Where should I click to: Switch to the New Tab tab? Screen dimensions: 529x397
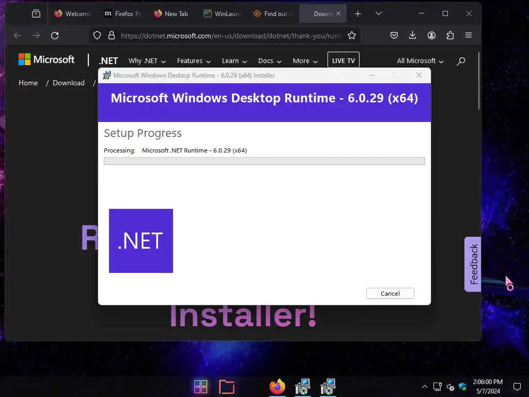172,13
